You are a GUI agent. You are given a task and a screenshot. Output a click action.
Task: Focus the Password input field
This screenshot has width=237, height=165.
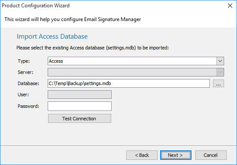(80, 106)
